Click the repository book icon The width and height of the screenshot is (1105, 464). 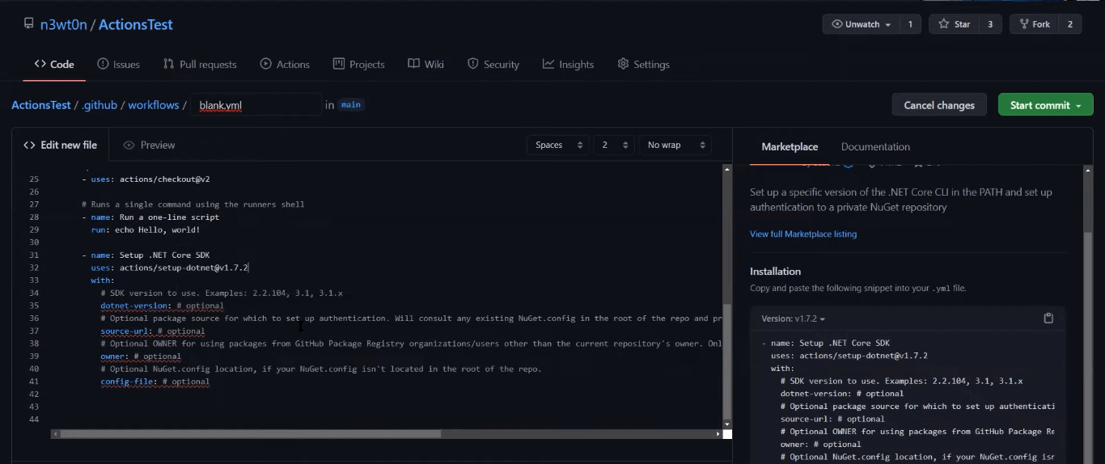pyautogui.click(x=29, y=24)
